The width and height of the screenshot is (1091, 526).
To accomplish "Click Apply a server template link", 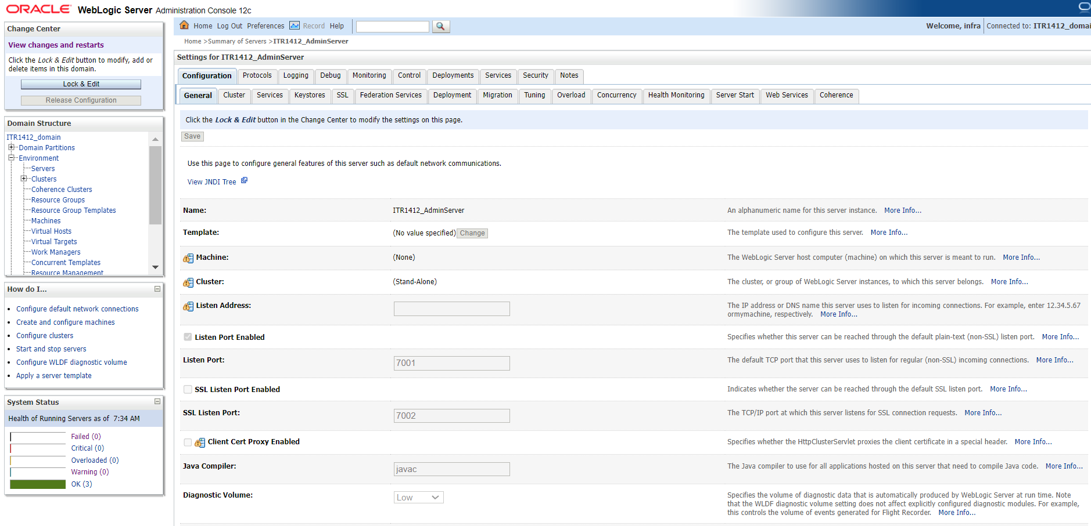I will point(54,376).
